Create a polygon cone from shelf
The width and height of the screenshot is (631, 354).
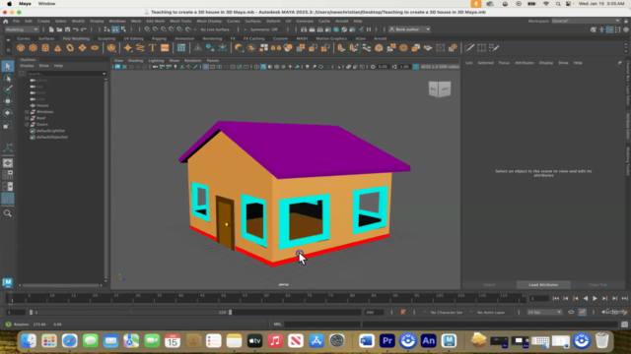pyautogui.click(x=57, y=48)
